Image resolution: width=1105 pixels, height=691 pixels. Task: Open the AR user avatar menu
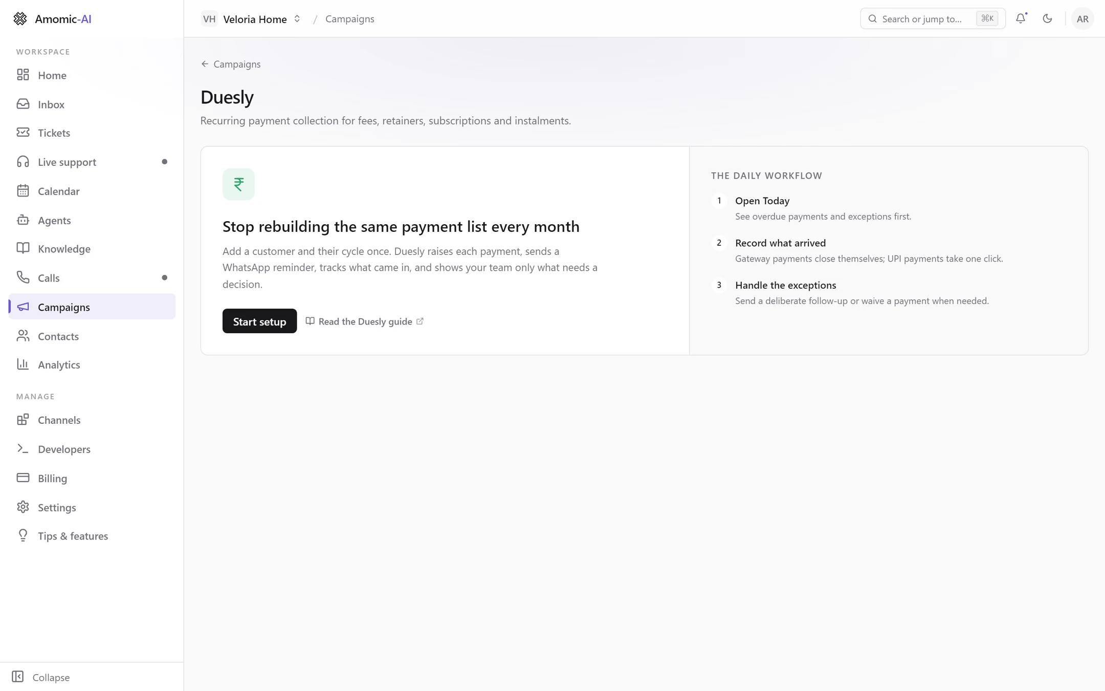click(x=1082, y=19)
